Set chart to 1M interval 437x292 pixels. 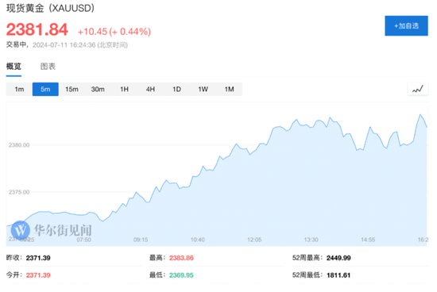tap(229, 90)
